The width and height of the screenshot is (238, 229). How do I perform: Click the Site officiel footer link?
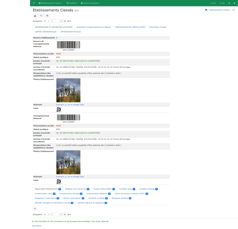pyautogui.click(x=37, y=226)
